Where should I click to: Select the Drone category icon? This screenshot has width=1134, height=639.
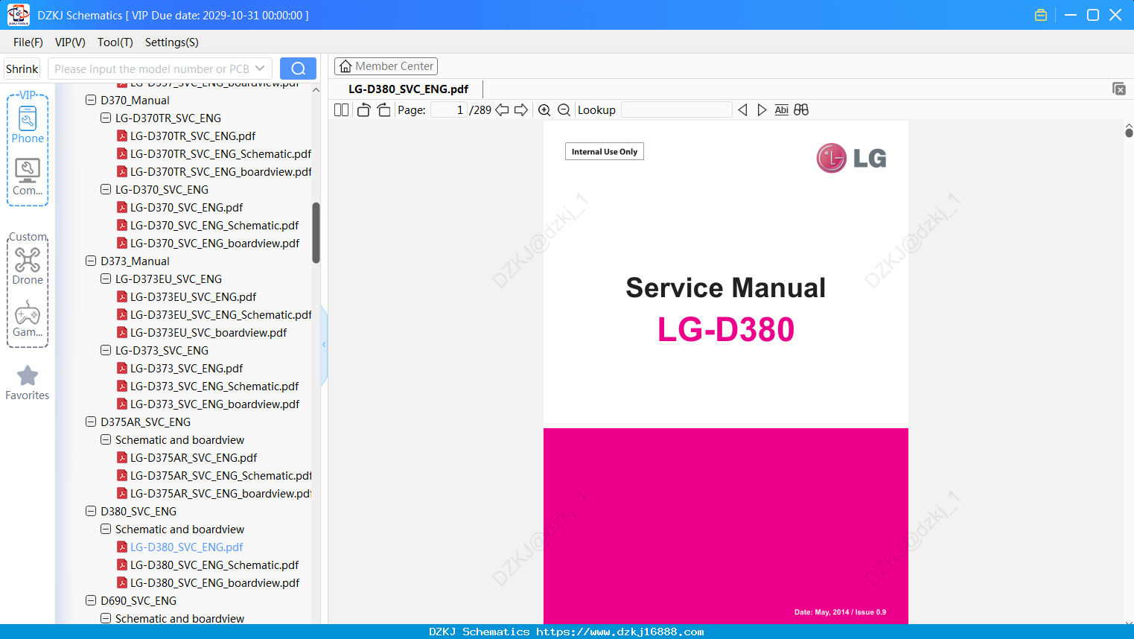click(28, 266)
